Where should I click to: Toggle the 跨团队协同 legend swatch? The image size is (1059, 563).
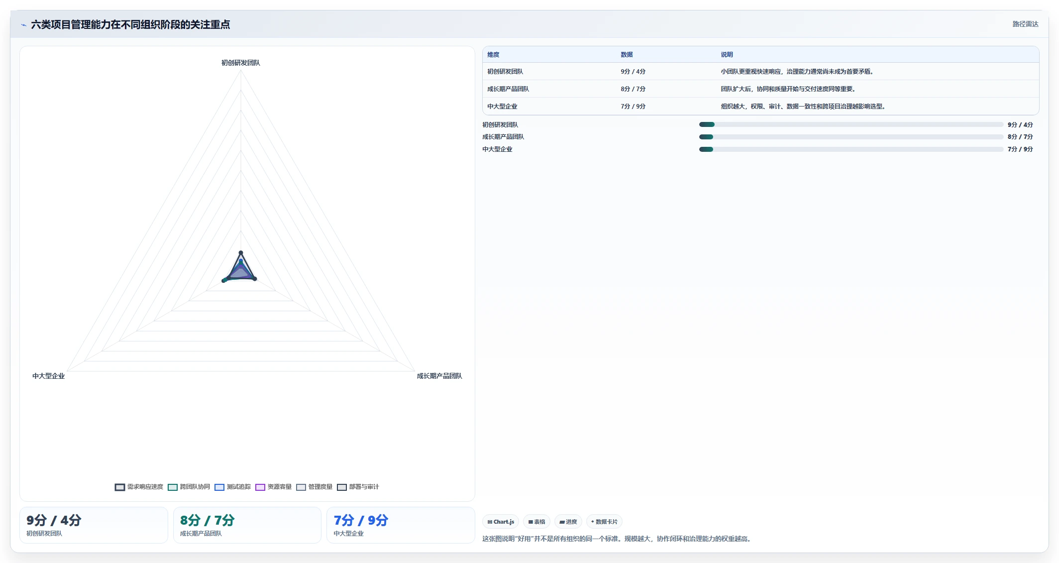[173, 487]
